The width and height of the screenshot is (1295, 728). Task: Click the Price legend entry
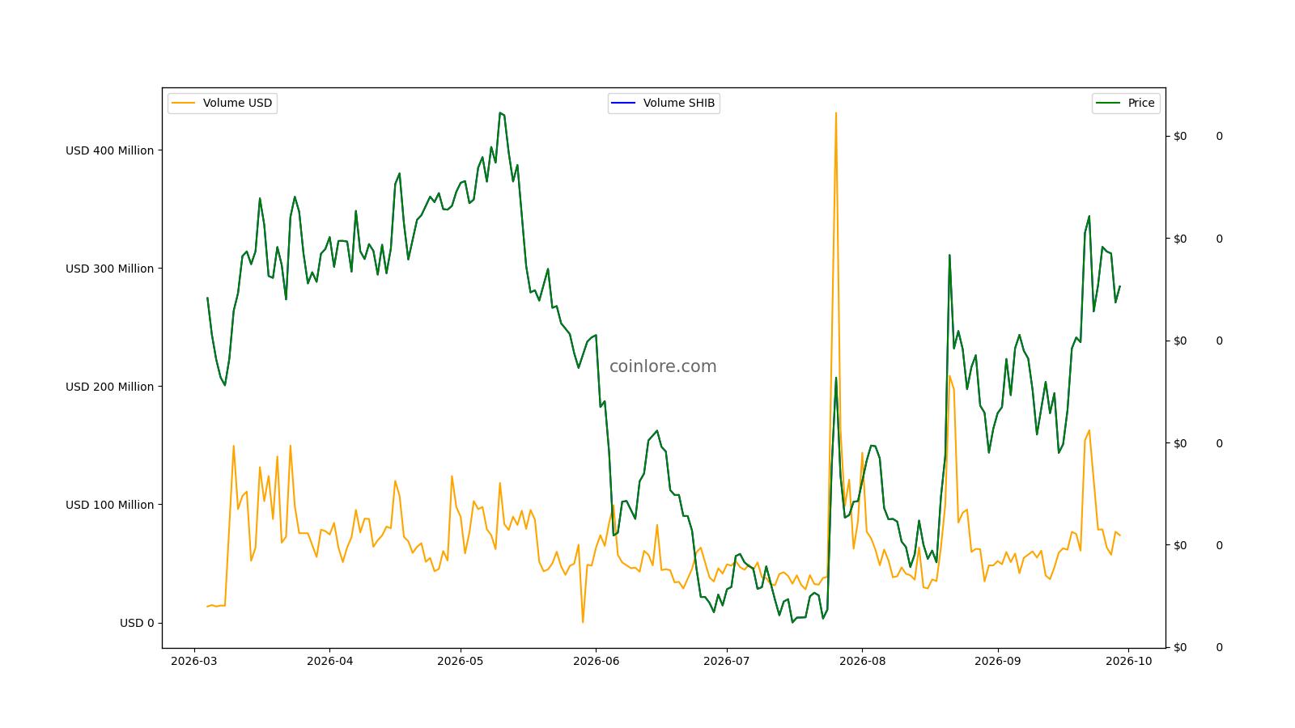1126,103
